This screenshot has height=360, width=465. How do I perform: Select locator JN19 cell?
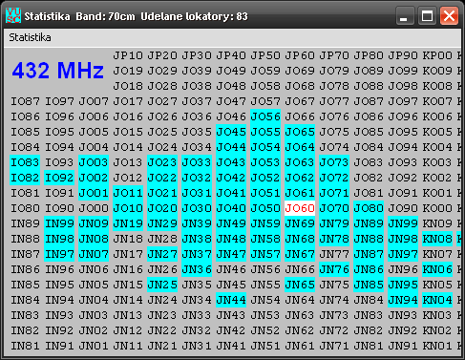coord(128,223)
